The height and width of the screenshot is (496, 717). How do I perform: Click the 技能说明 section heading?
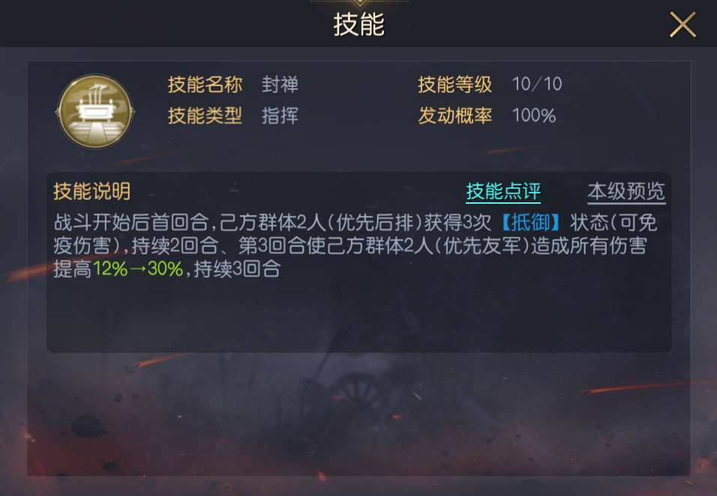(x=92, y=191)
